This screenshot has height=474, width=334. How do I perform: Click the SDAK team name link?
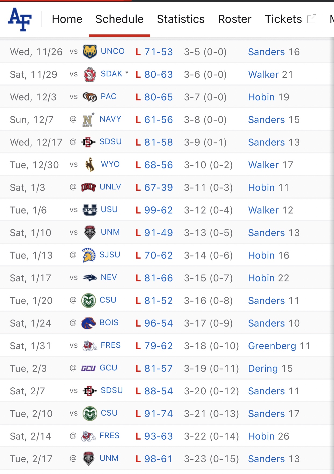pos(111,74)
